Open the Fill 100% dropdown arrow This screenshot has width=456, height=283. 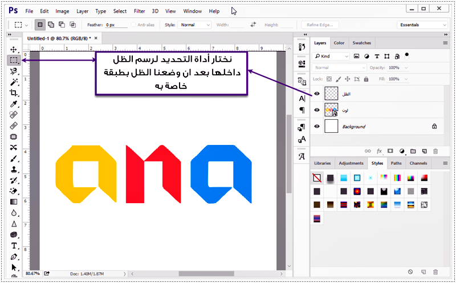point(406,79)
